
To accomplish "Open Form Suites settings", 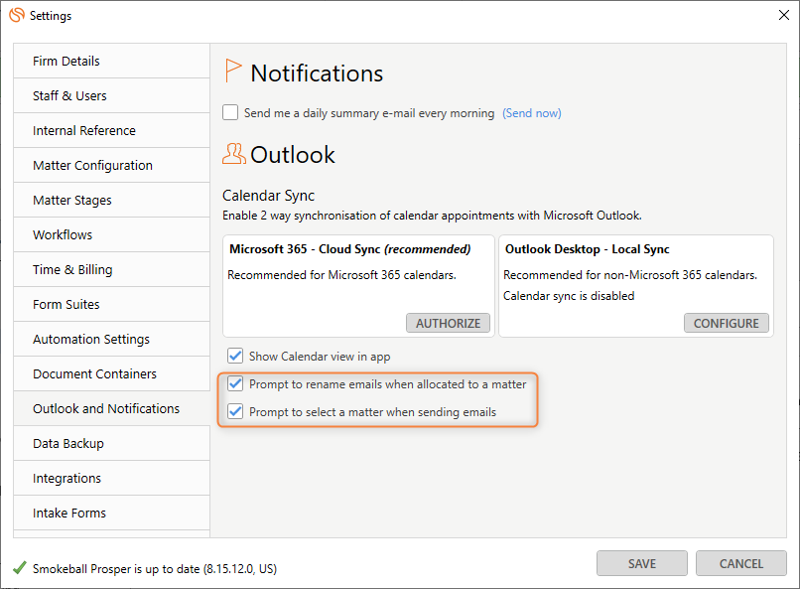I will (112, 304).
